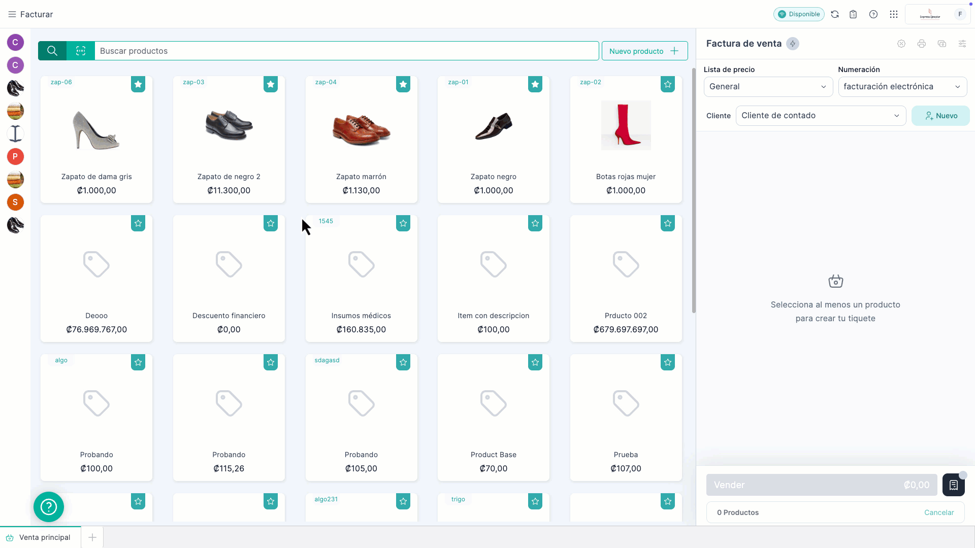975x548 pixels.
Task: Mark Descuento financiero as favorite
Action: click(271, 223)
